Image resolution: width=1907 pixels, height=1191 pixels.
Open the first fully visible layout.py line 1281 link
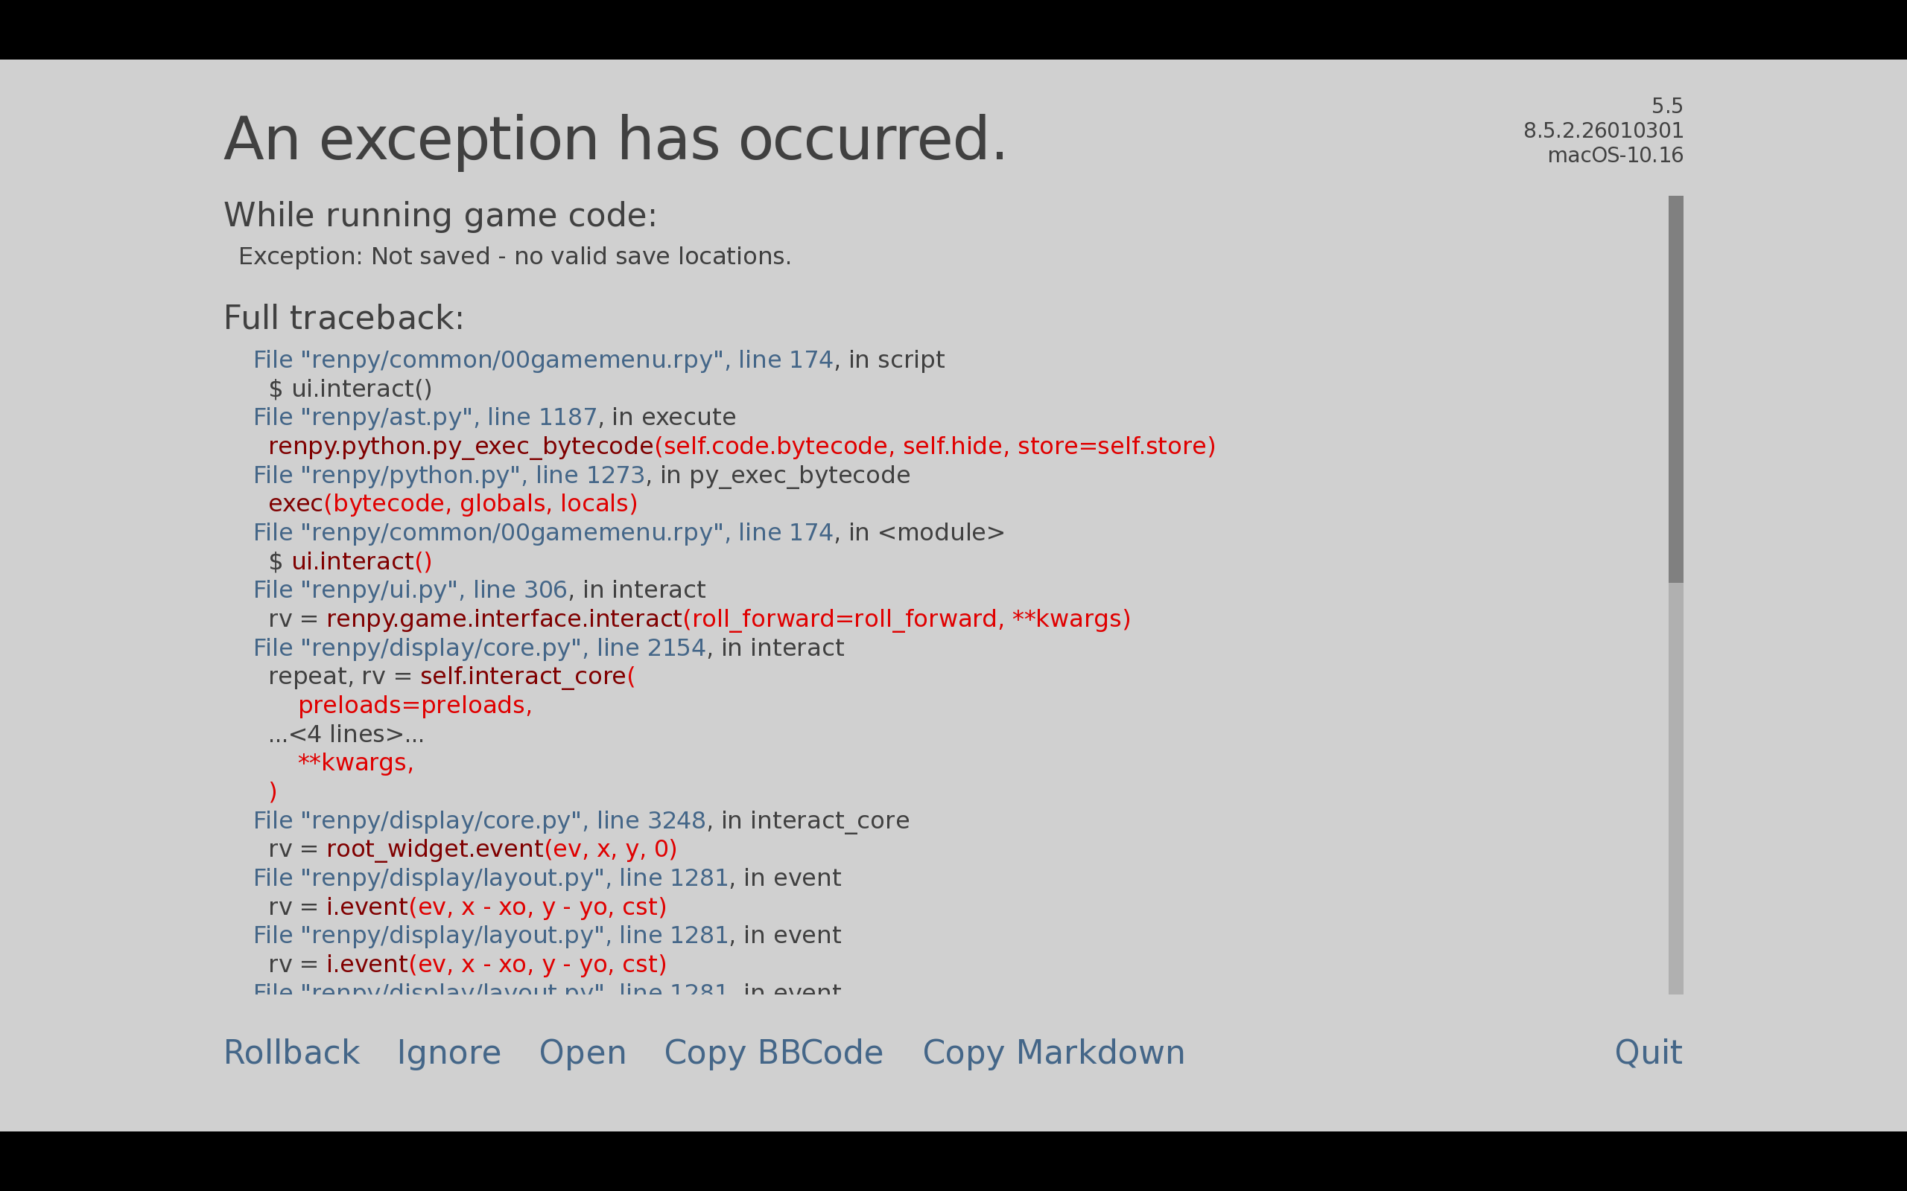pos(490,878)
